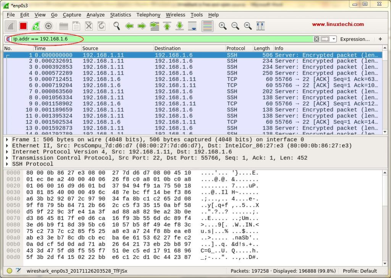This screenshot has height=278, width=391.
Task: Click the Find a packet magnifier icon
Action: pos(116,26)
